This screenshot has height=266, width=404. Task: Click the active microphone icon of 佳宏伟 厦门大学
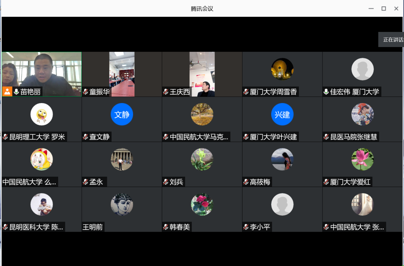click(x=326, y=92)
